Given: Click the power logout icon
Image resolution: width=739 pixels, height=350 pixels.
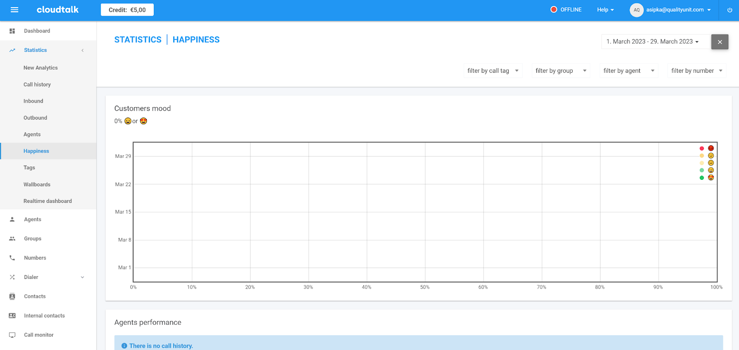Looking at the screenshot, I should (x=730, y=10).
